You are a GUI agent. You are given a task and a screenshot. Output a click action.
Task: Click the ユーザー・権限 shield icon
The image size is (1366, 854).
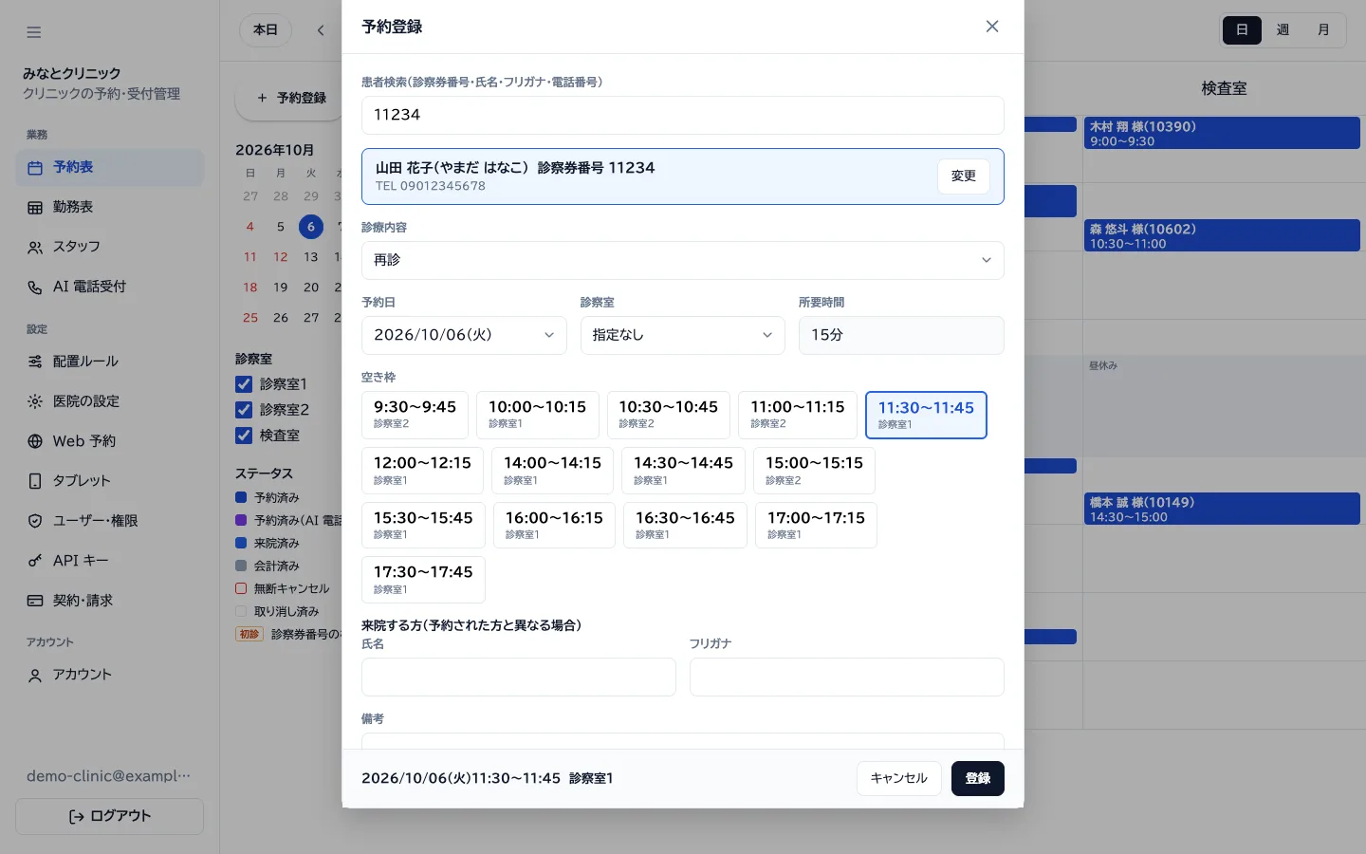coord(35,521)
